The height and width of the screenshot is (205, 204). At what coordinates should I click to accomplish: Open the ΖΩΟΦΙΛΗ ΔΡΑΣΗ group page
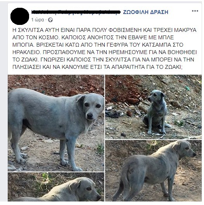(x=145, y=12)
